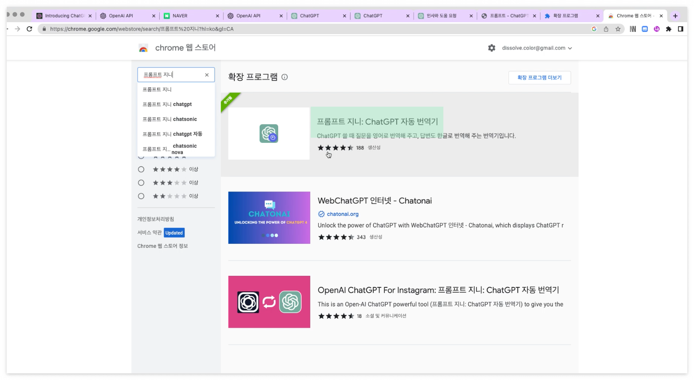Viewport: 694px width, 380px height.
Task: Close the Chrome 웹 스토어 tab
Action: [661, 16]
